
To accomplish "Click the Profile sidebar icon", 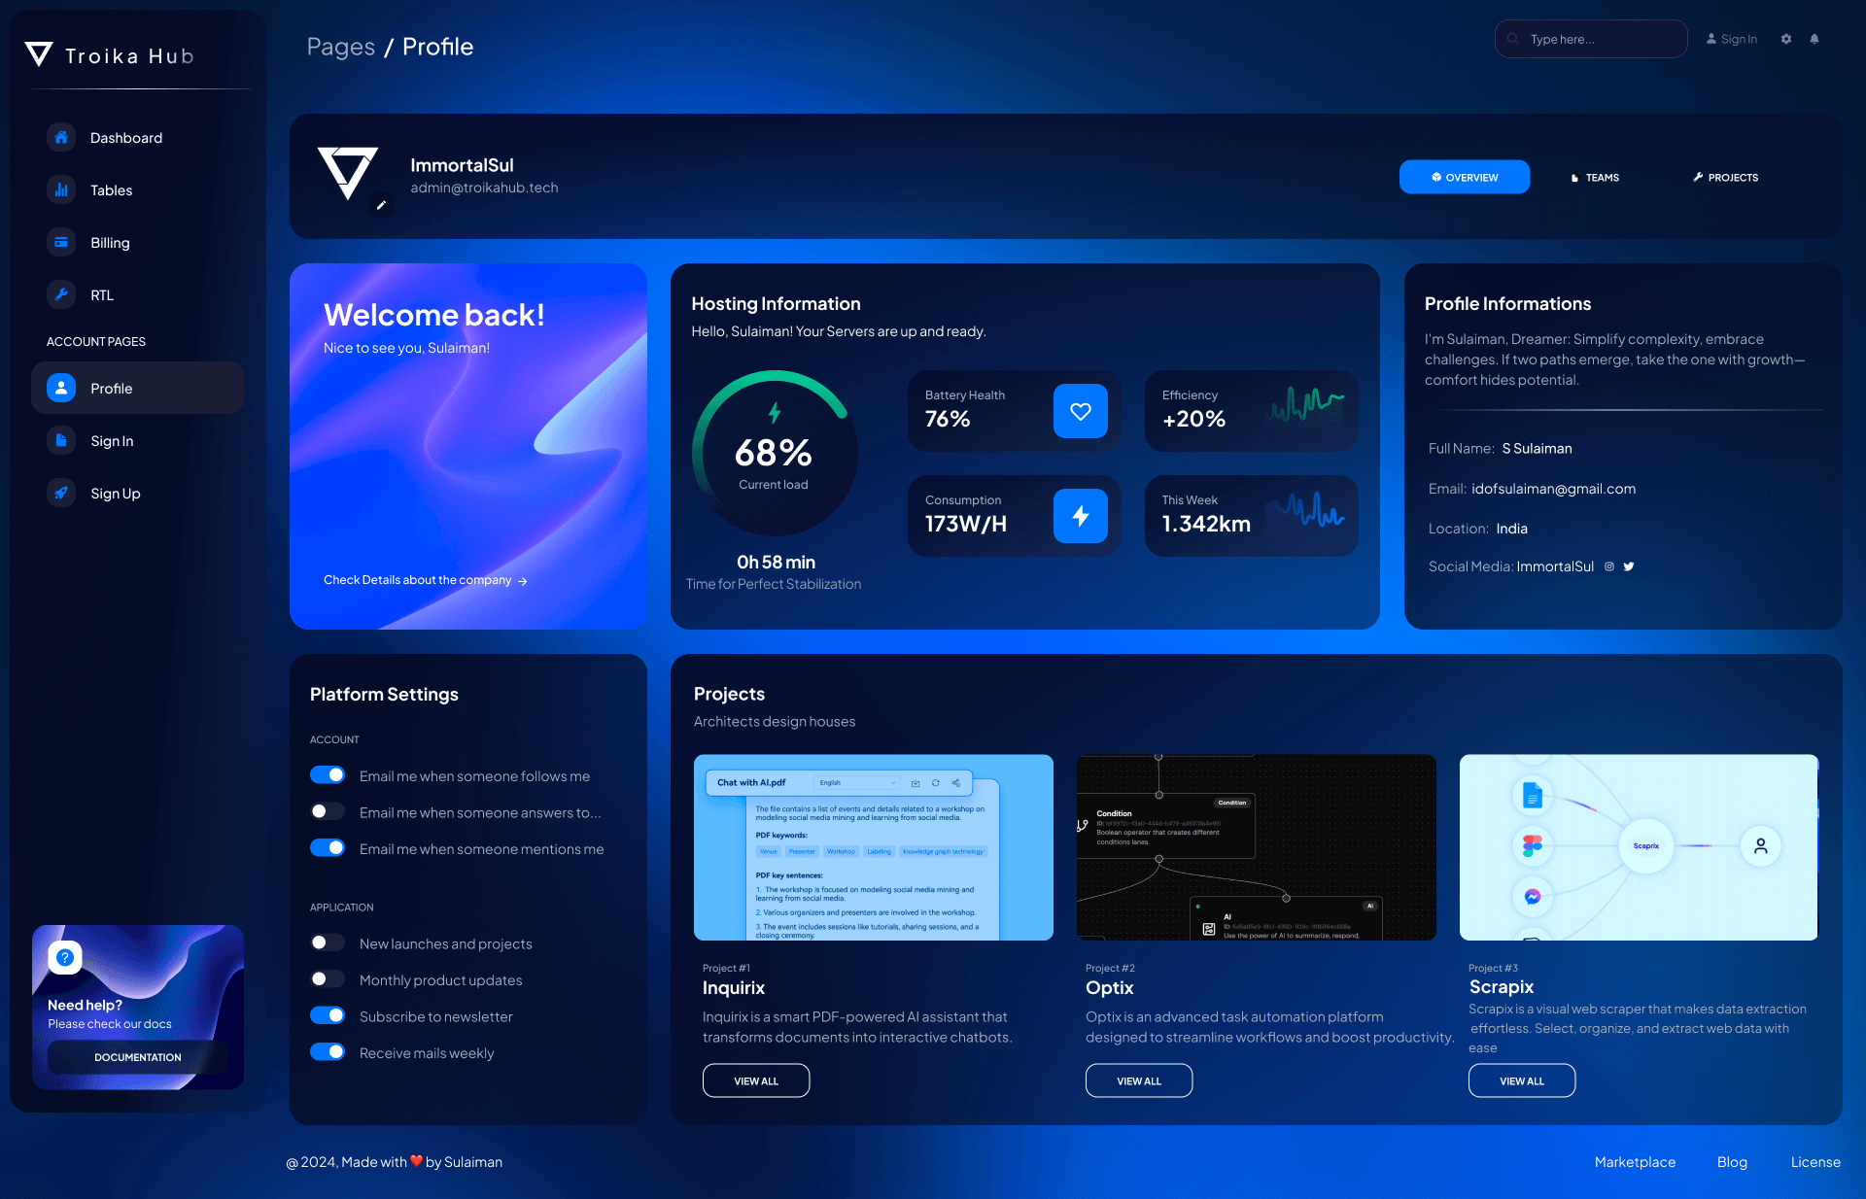I will pyautogui.click(x=61, y=388).
